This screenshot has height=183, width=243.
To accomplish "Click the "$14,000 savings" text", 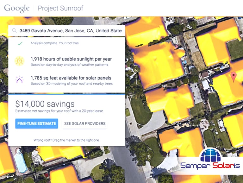I will pyautogui.click(x=45, y=104).
